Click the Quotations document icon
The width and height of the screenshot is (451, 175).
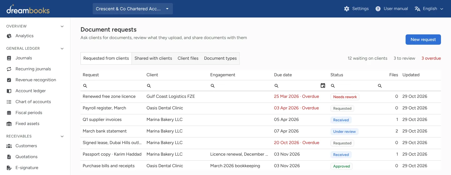(9, 157)
